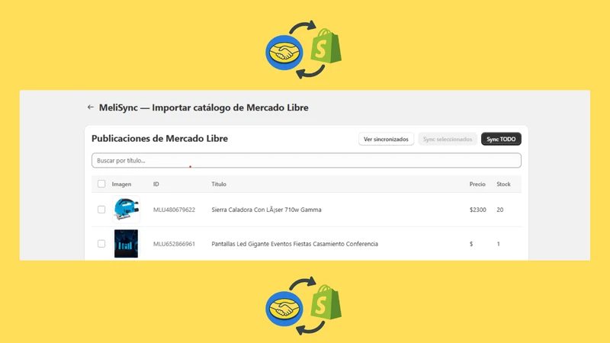Click the Título column header
The image size is (610, 343).
click(x=219, y=184)
